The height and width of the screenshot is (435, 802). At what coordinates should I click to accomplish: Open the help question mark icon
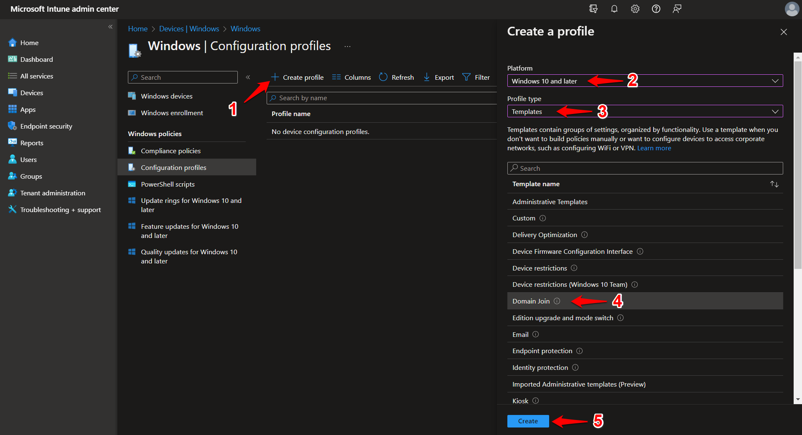pos(656,9)
